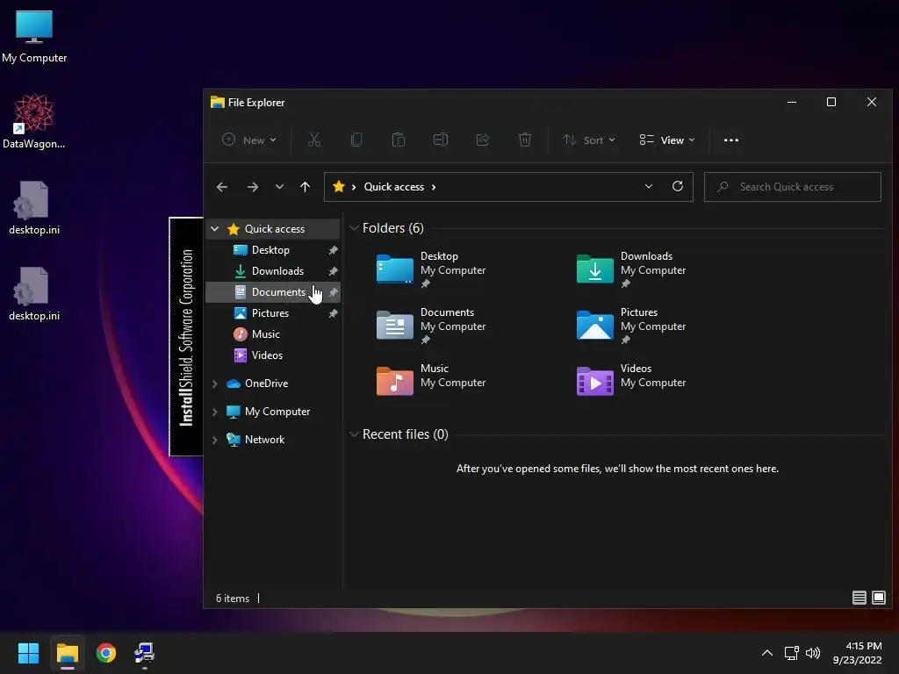Screen dimensions: 899x674
Task: Click the Rename icon in toolbar
Action: pos(441,140)
